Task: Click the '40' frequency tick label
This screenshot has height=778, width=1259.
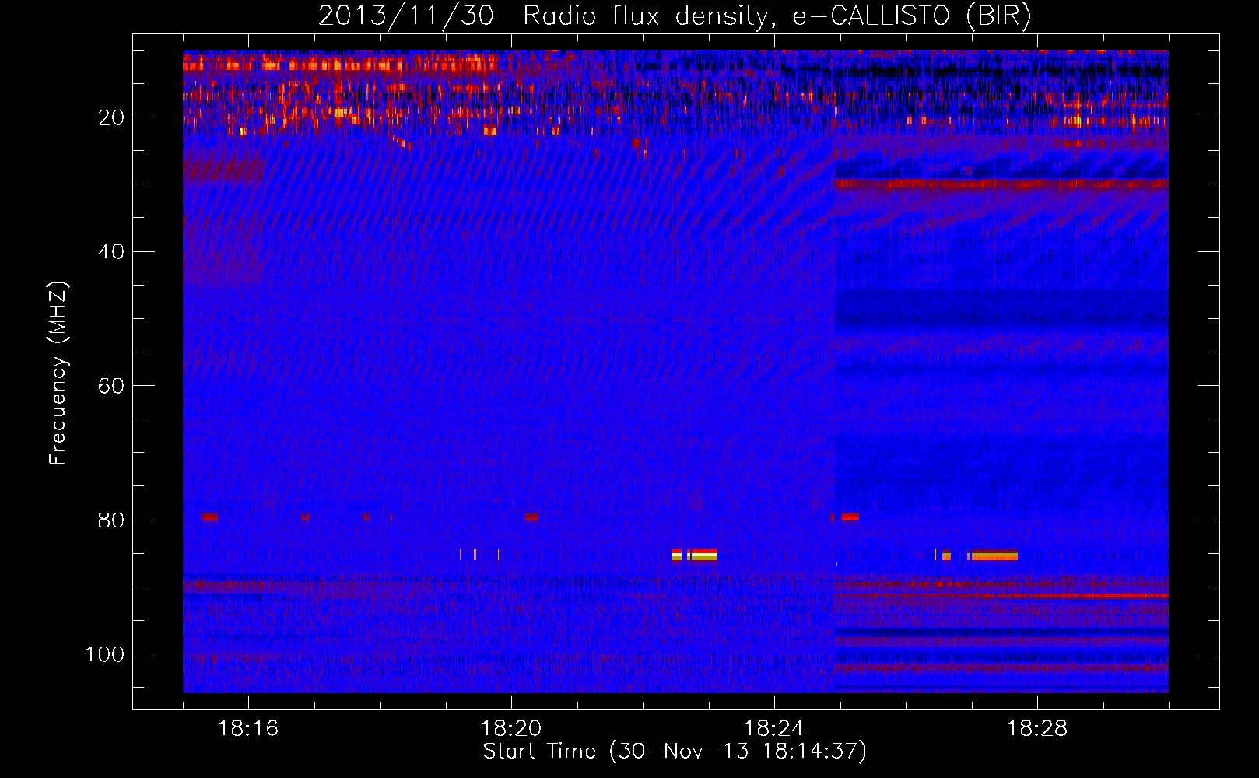Action: click(111, 252)
